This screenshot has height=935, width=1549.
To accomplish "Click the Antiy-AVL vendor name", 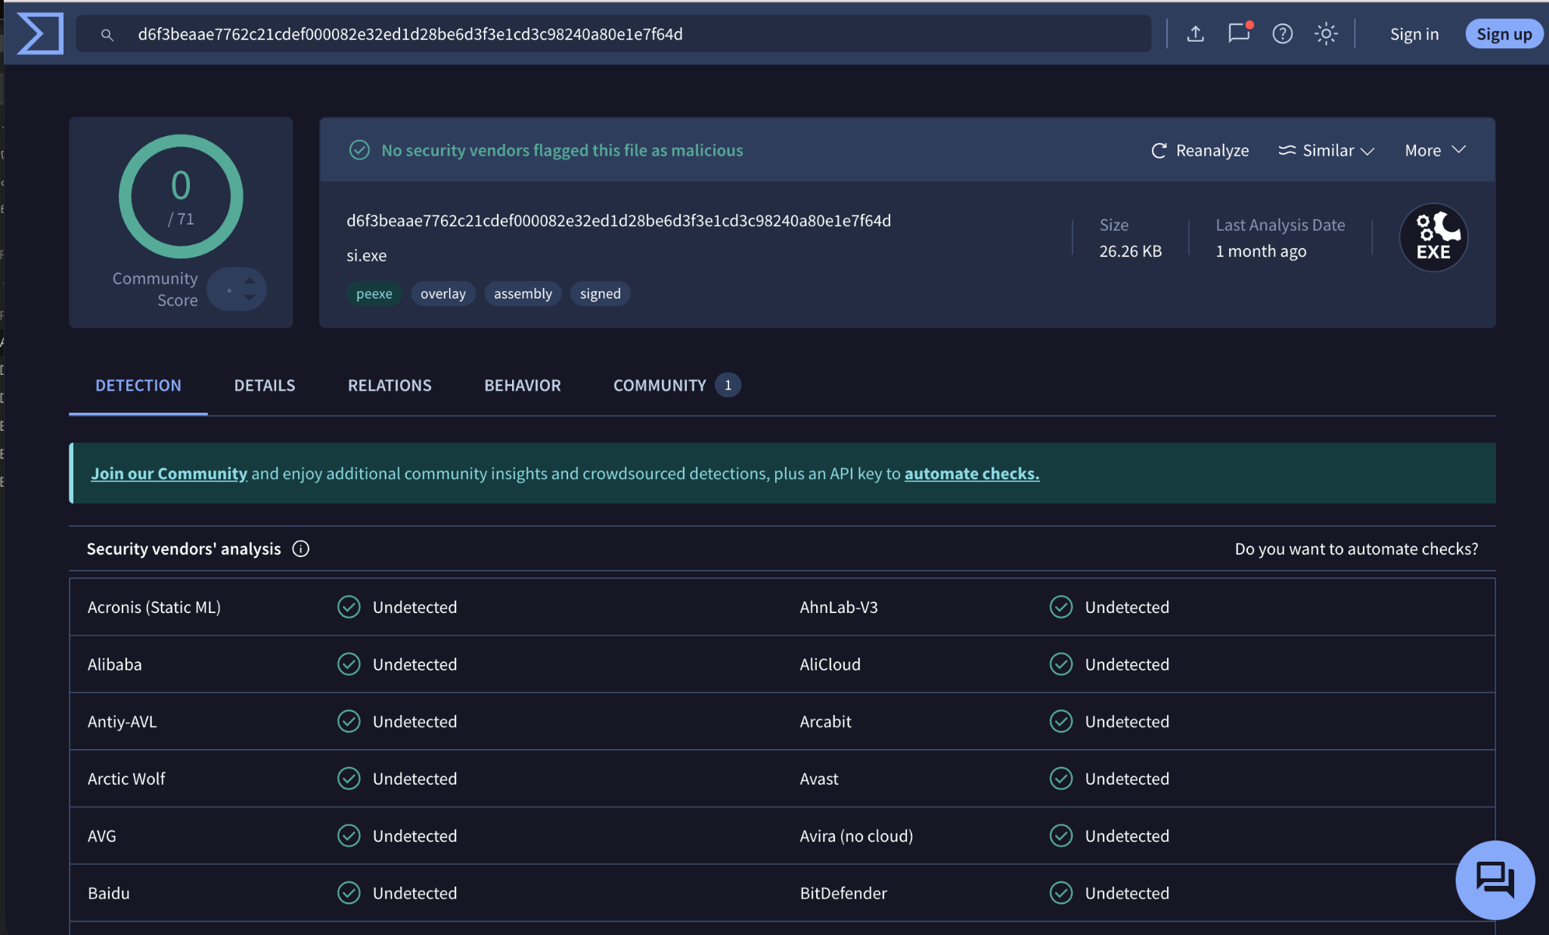I will pyautogui.click(x=123, y=721).
